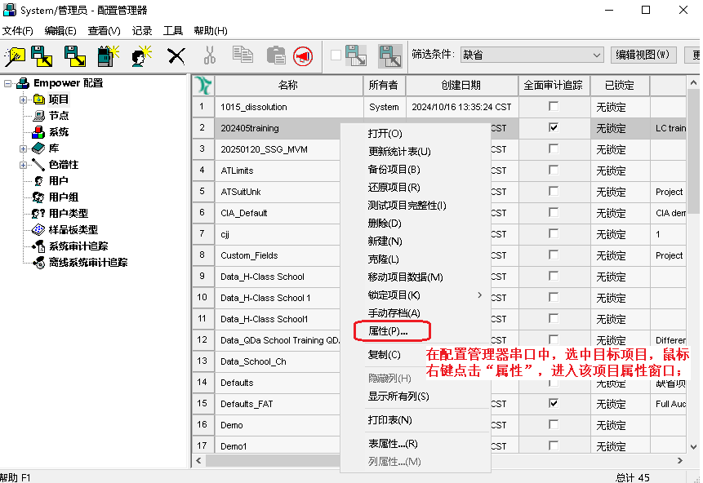Click the Backup Project toolbar icon
This screenshot has height=483, width=703.
(42, 56)
